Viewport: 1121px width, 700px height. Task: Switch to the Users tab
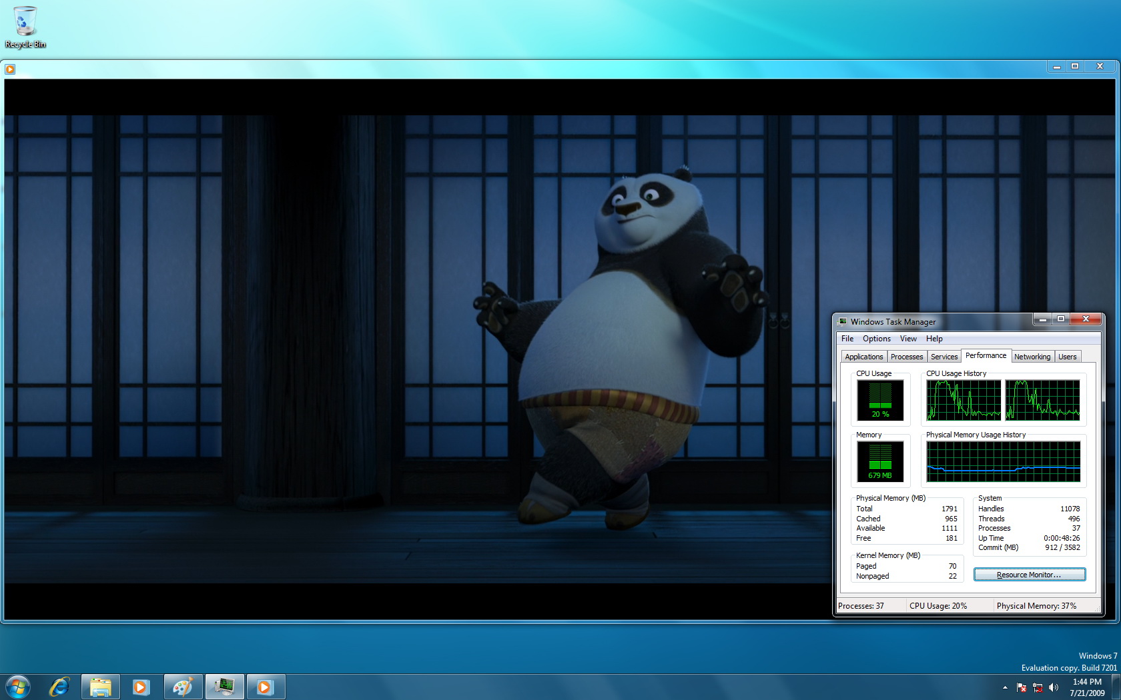[x=1068, y=357]
